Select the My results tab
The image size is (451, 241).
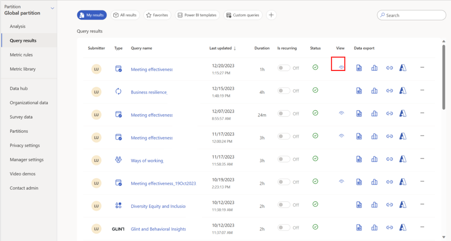point(92,15)
